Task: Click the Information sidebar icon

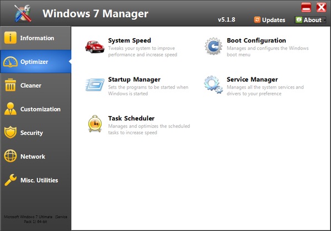Action: [10, 38]
